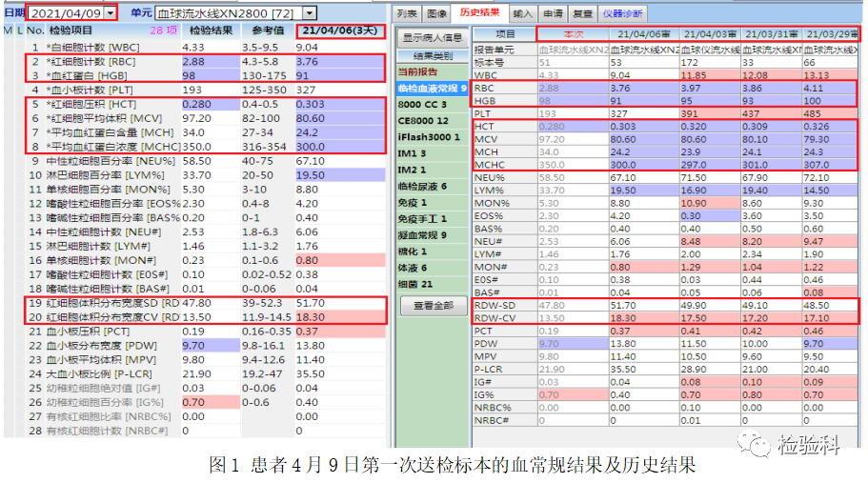Image resolution: width=868 pixels, height=483 pixels.
Task: Click the 显示病人信息 button
Action: pos(433,37)
